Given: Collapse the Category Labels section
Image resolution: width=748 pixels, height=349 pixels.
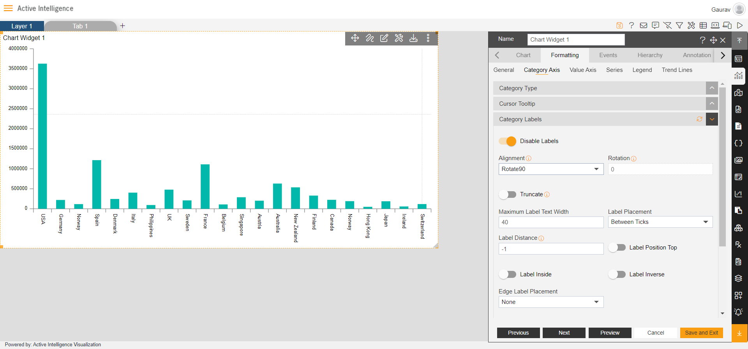Looking at the screenshot, I should 712,119.
